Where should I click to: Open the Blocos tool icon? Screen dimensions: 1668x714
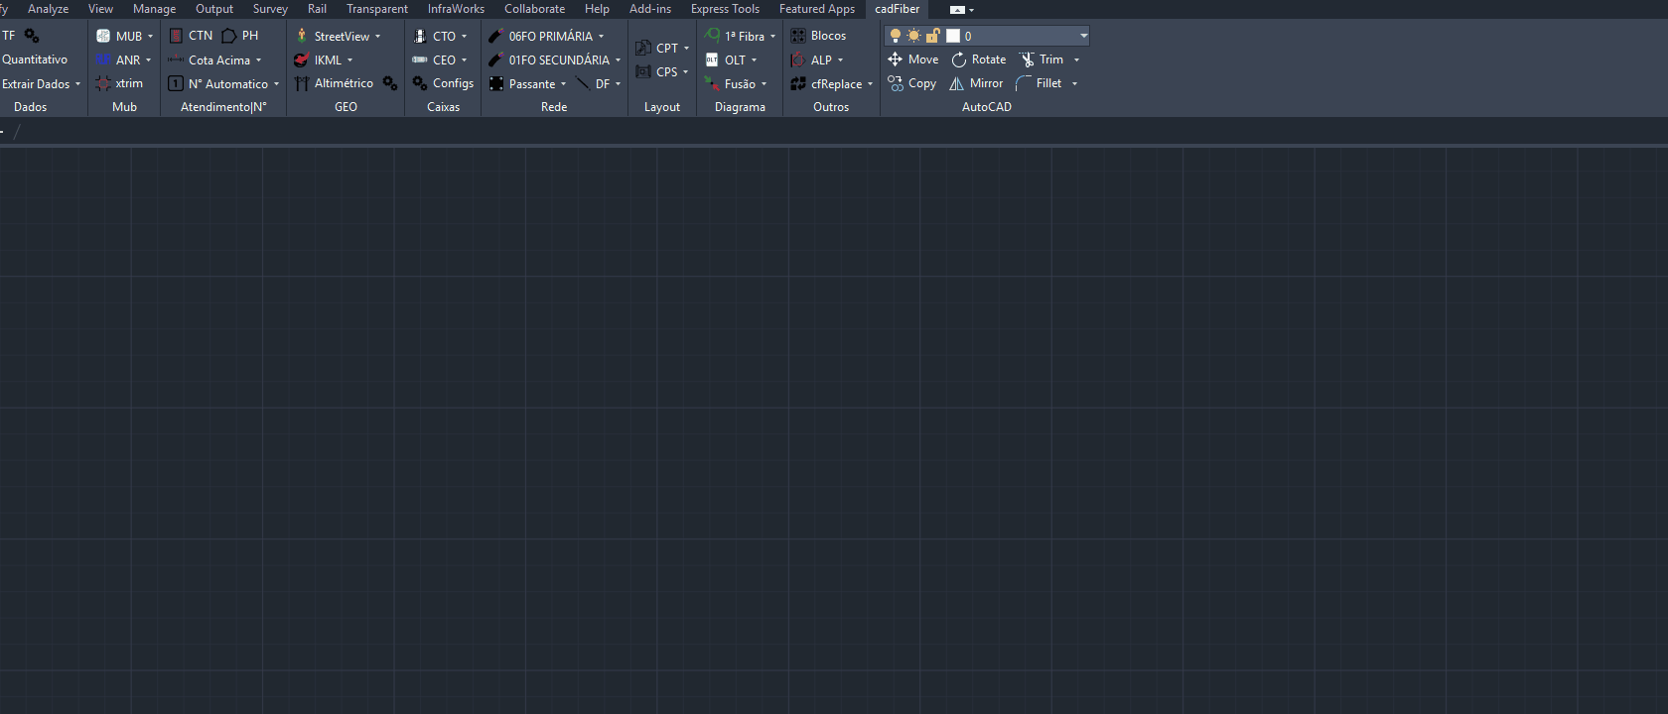click(x=797, y=36)
